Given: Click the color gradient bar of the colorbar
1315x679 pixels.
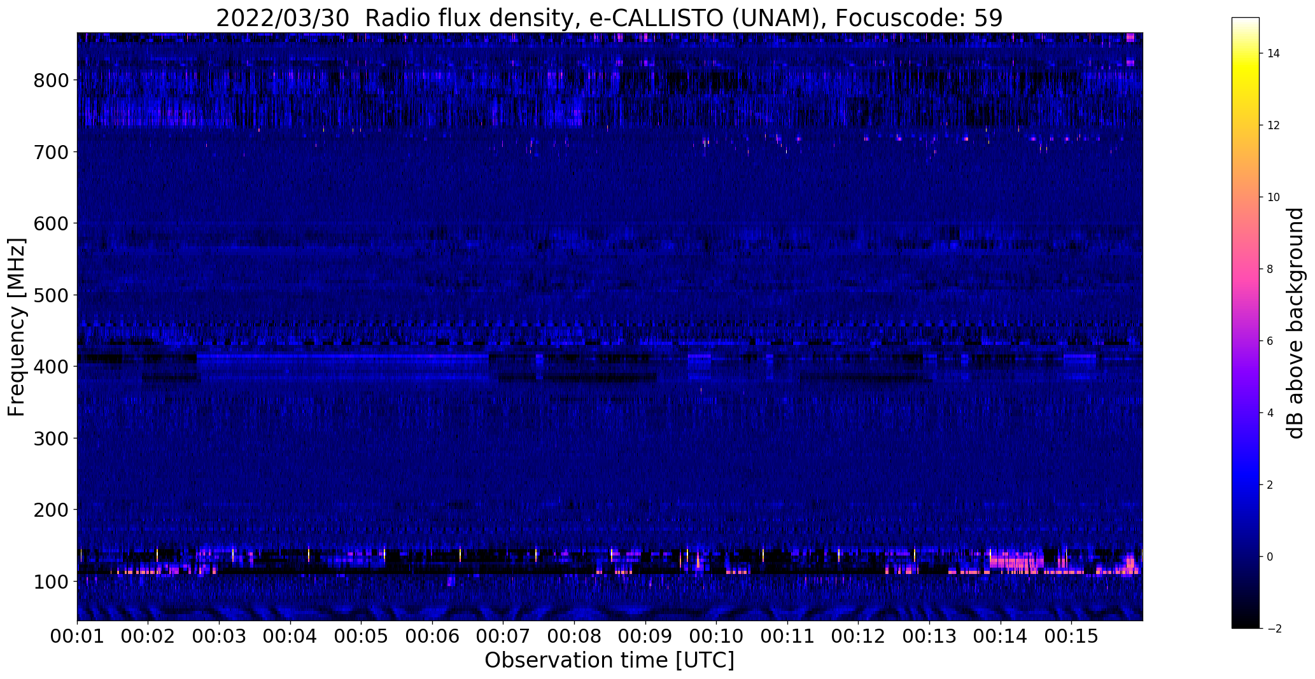Looking at the screenshot, I should pos(1246,323).
